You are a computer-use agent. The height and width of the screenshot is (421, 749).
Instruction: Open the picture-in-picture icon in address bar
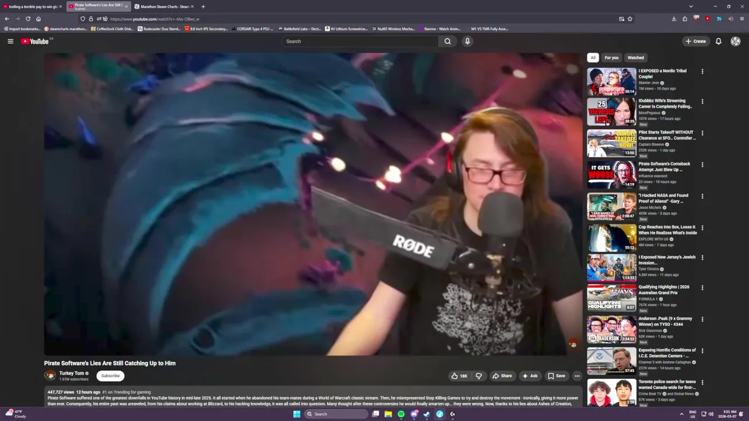(x=621, y=19)
